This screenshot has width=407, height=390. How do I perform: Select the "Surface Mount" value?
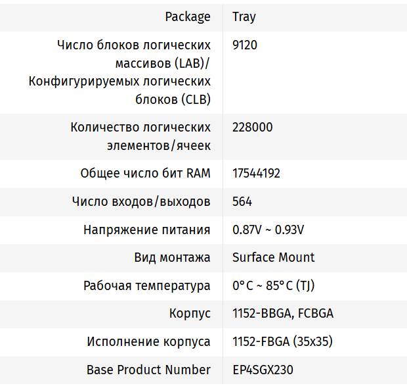274,257
